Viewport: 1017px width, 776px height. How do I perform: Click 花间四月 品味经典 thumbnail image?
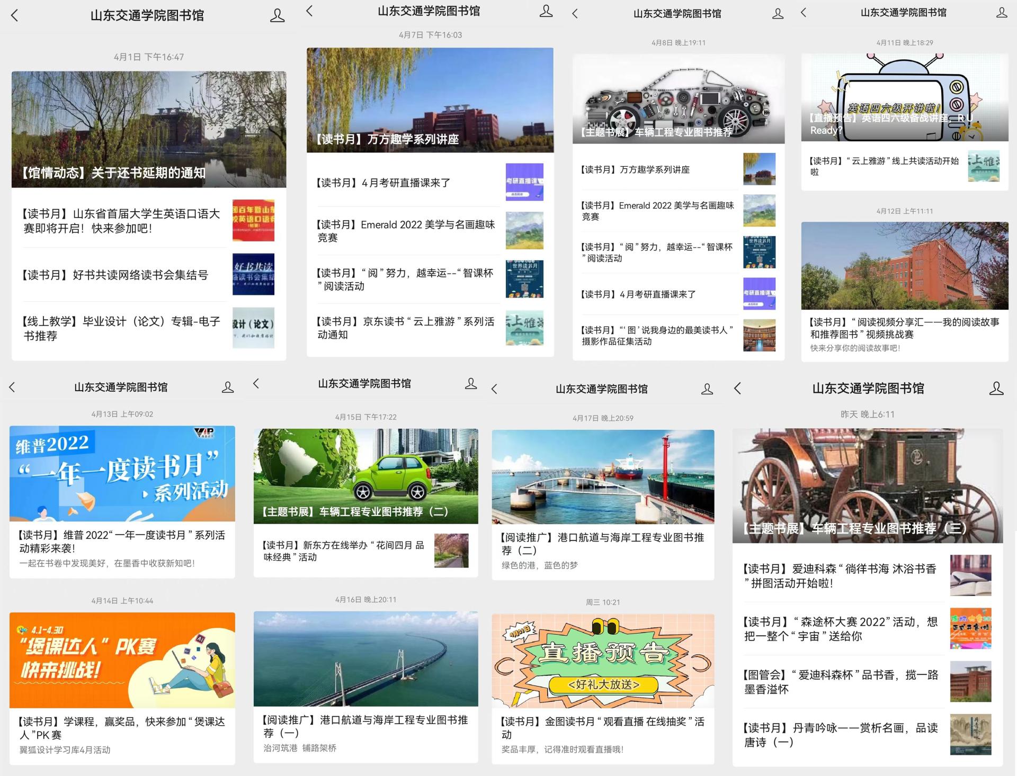(x=451, y=551)
